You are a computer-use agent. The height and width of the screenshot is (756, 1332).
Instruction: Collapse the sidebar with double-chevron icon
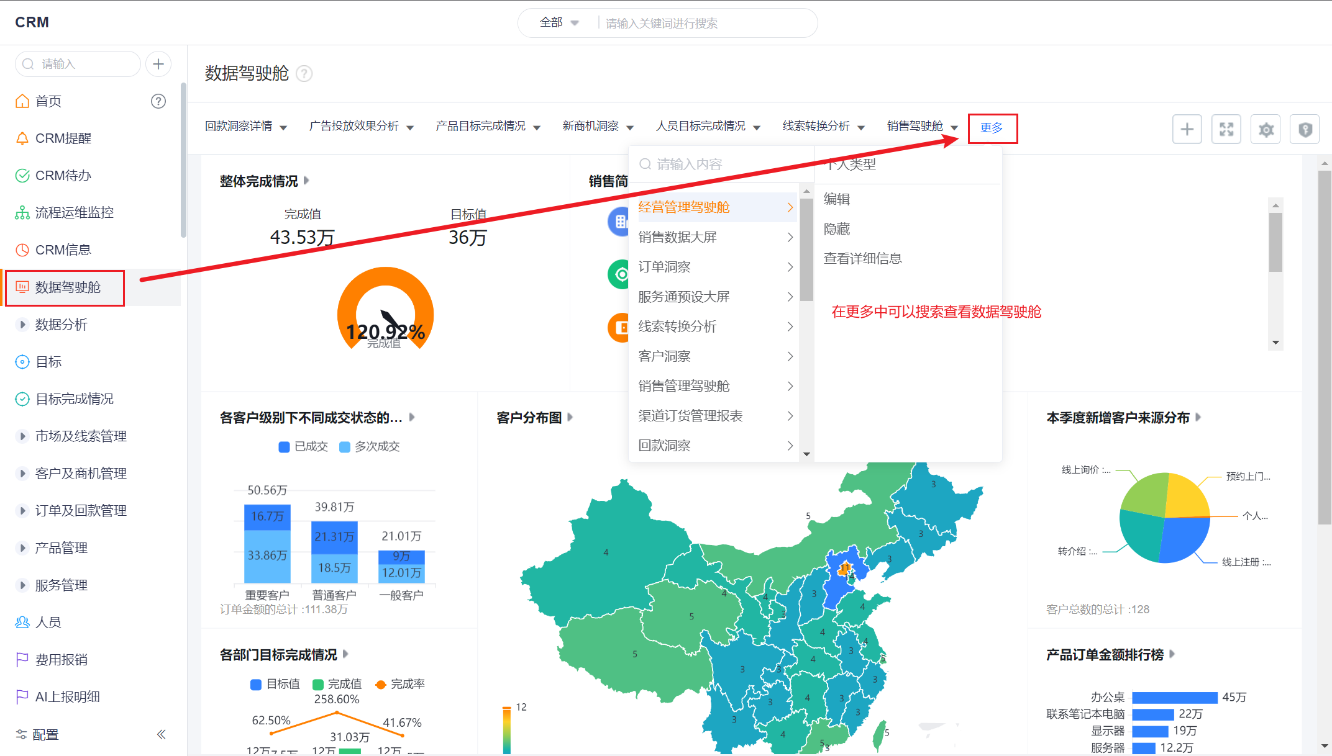pyautogui.click(x=161, y=734)
